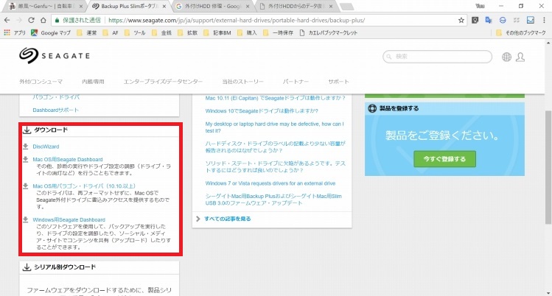The height and width of the screenshot is (296, 552).
Task: Open the サポート menu
Action: pos(339,82)
